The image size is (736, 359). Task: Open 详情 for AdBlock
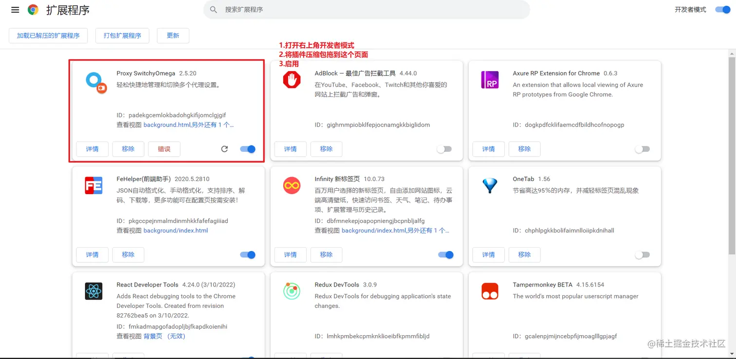pos(291,149)
